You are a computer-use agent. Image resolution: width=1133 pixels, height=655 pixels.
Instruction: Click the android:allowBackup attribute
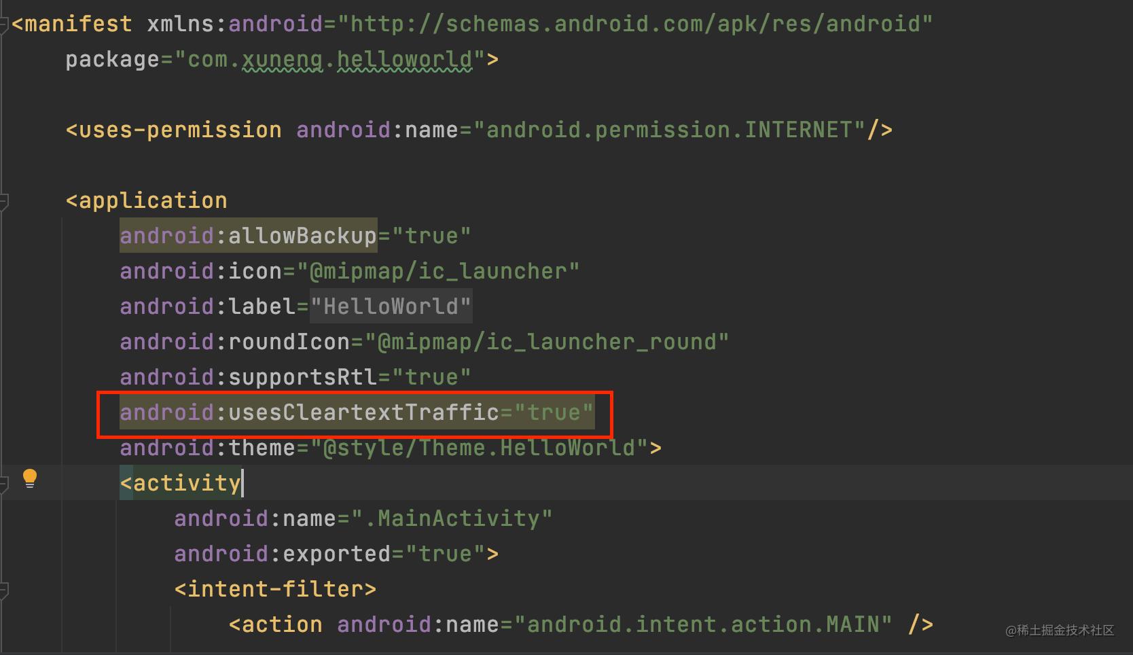point(248,236)
